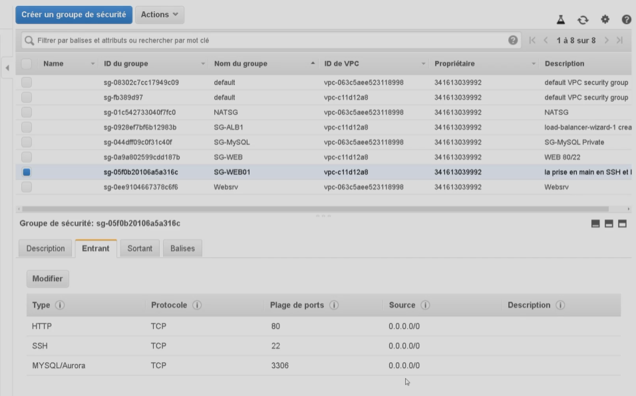Click the pane resize handle dots
Screen dimensions: 636x396
(323, 216)
